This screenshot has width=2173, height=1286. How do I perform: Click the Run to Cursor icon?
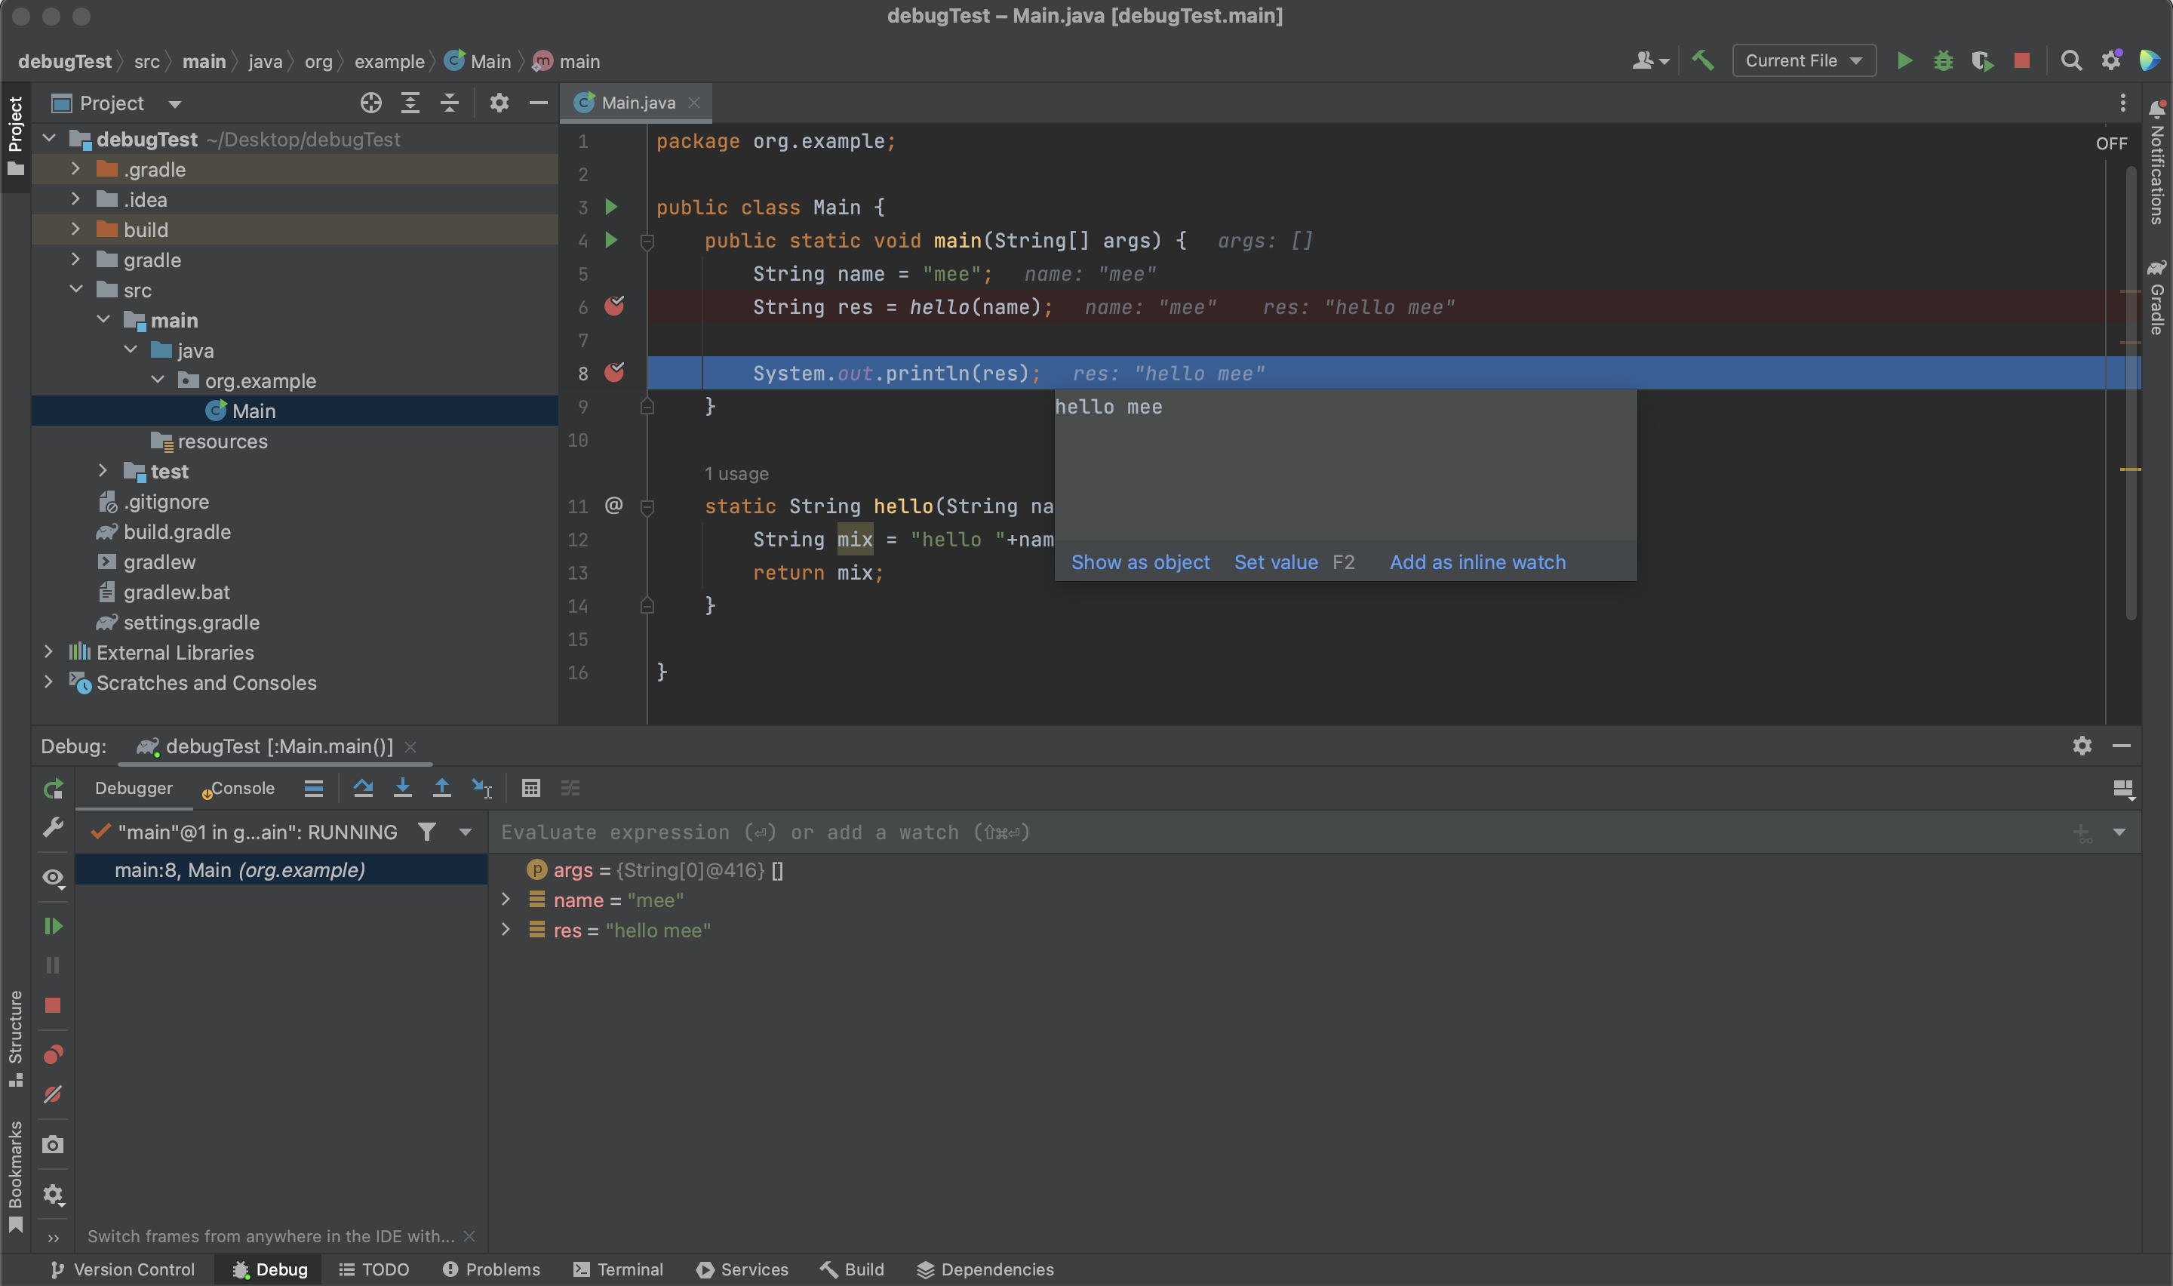(x=481, y=788)
